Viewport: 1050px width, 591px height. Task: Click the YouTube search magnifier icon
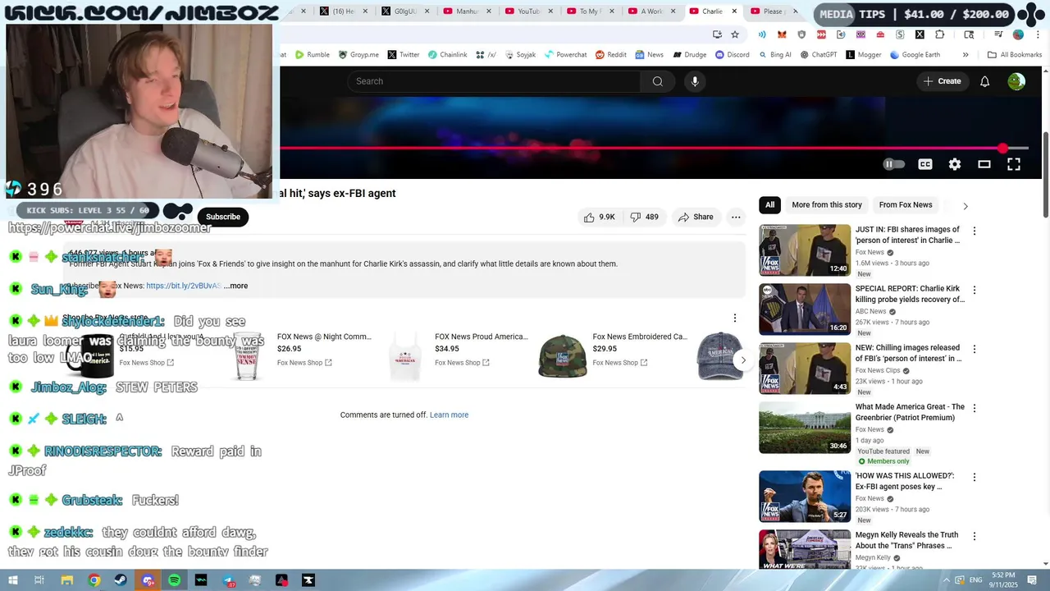tap(657, 81)
